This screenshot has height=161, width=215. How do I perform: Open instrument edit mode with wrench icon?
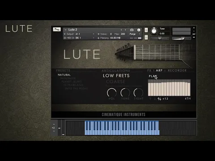57,29
